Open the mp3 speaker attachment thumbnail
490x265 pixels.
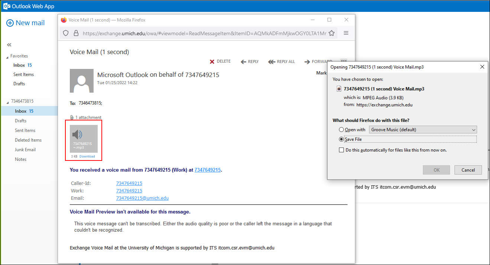84,139
